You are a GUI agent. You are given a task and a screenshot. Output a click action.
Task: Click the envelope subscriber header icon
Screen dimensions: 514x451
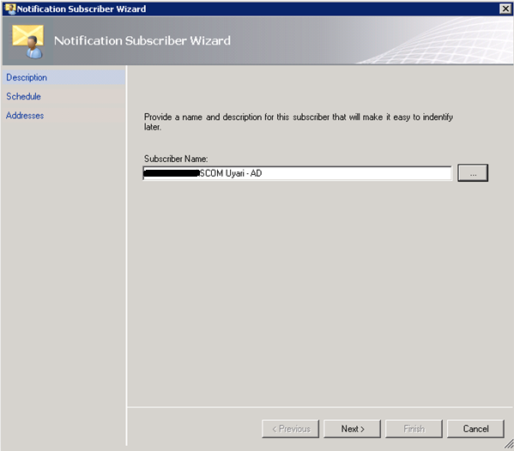28,41
